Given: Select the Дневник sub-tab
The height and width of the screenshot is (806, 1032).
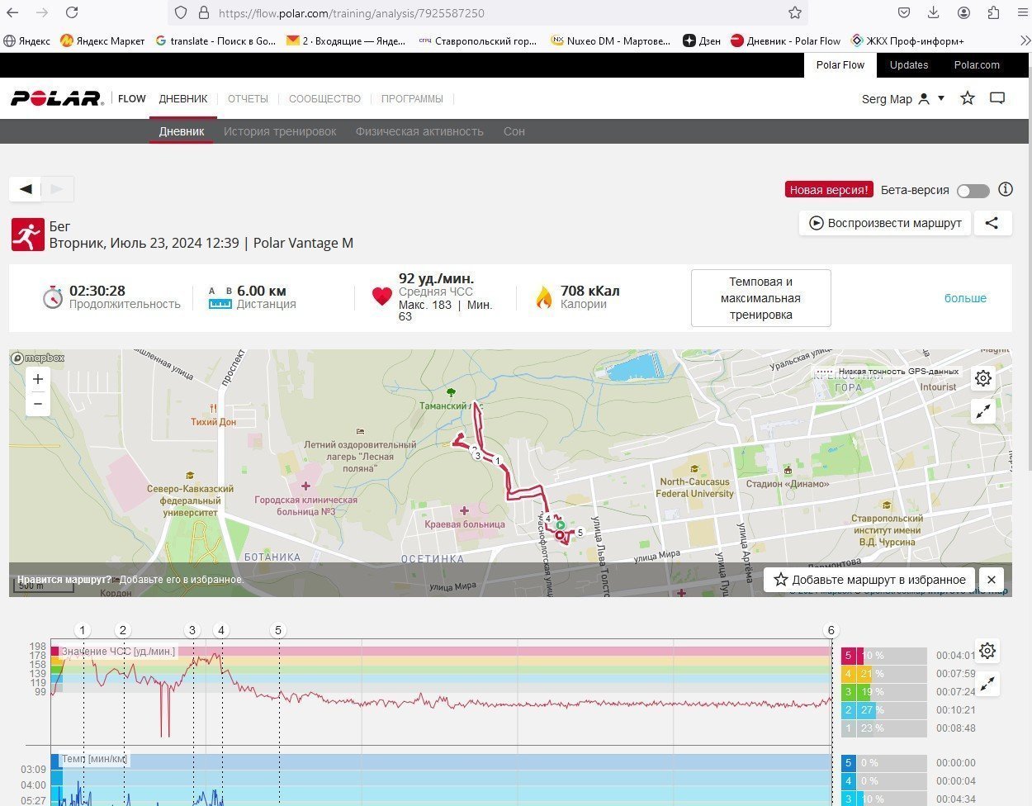Looking at the screenshot, I should coord(182,131).
